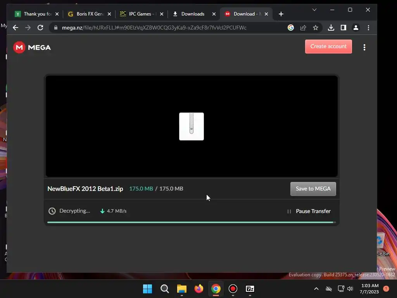Click the site lock icon
Viewport: 397px width, 298px height.
56,28
